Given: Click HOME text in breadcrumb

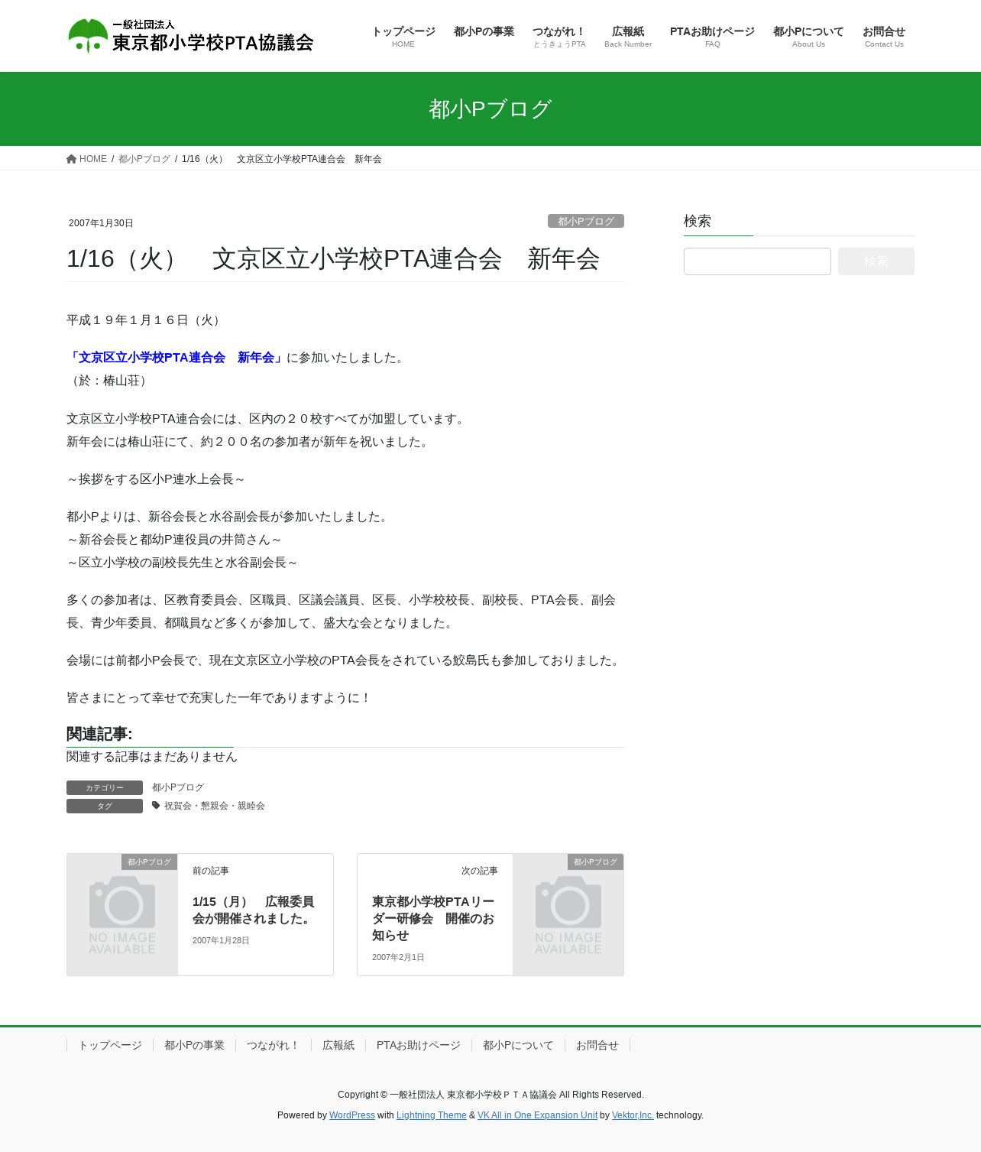Looking at the screenshot, I should 93,159.
